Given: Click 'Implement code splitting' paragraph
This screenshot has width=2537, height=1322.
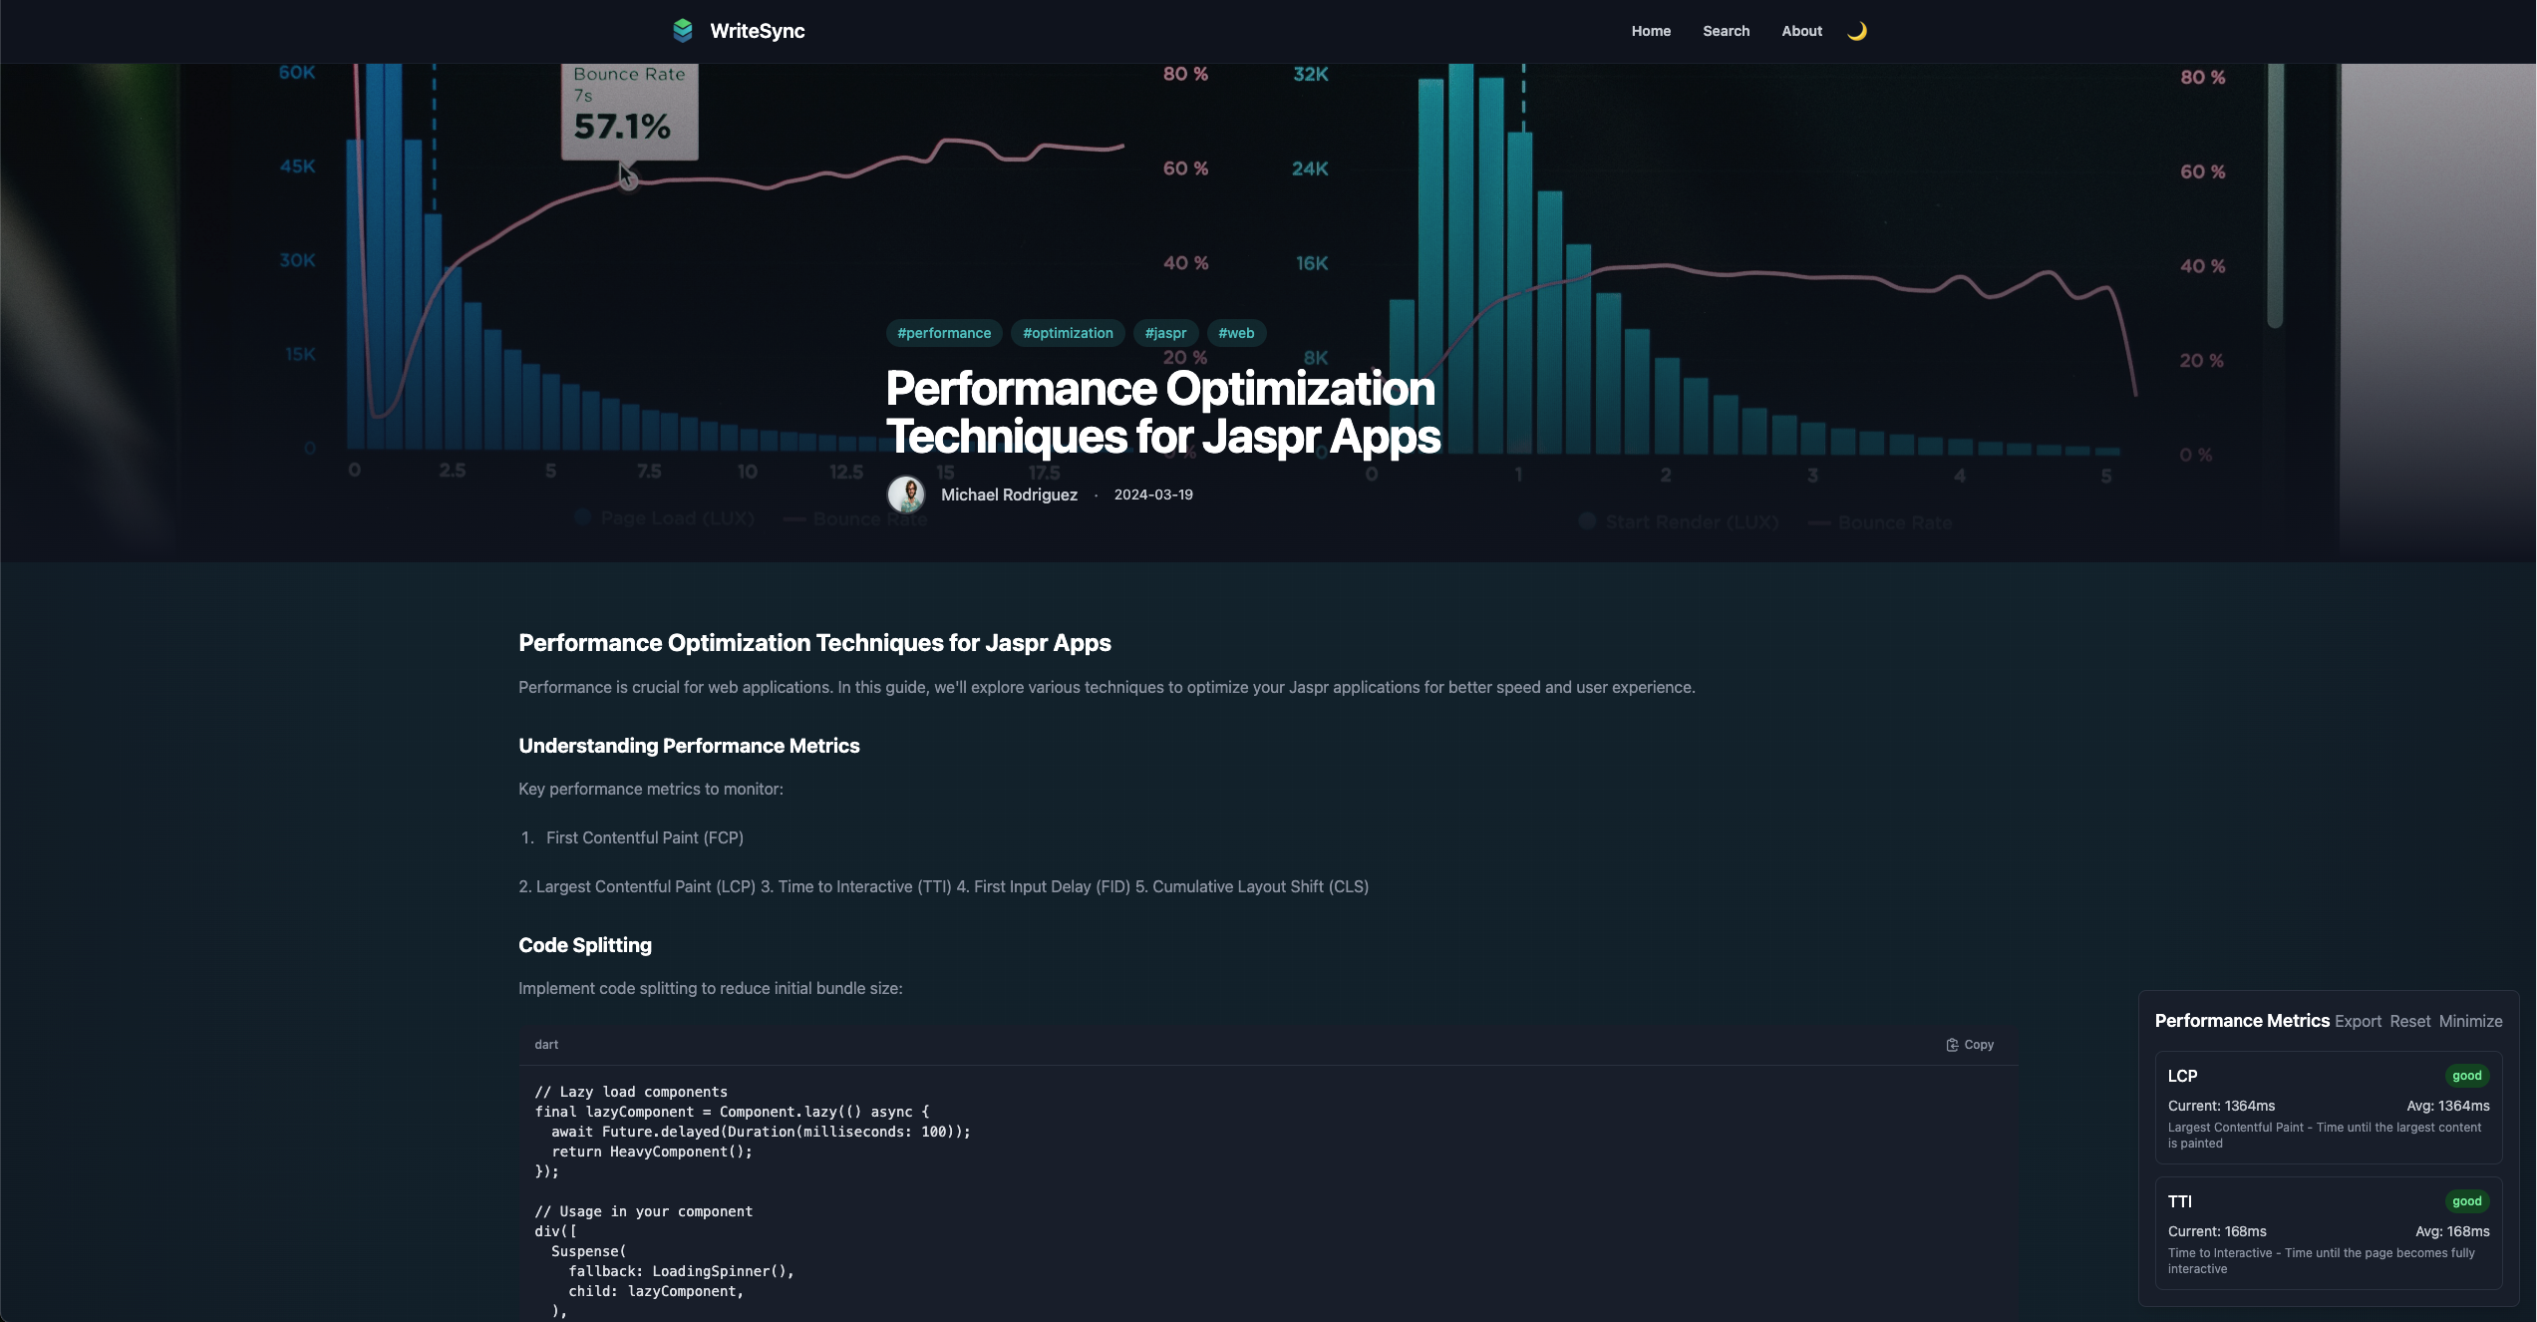Looking at the screenshot, I should click(710, 988).
